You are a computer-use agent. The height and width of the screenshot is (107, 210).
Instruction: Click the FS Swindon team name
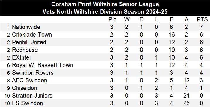(28, 103)
